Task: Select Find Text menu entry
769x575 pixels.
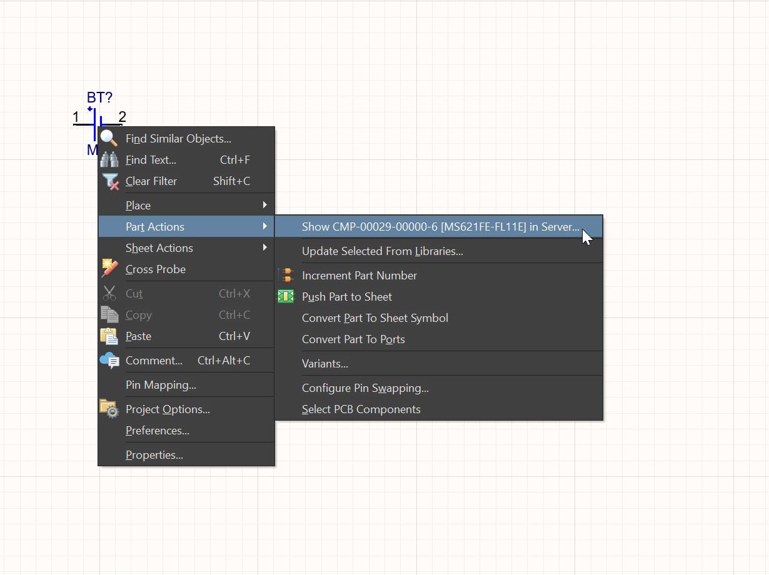Action: click(x=186, y=160)
